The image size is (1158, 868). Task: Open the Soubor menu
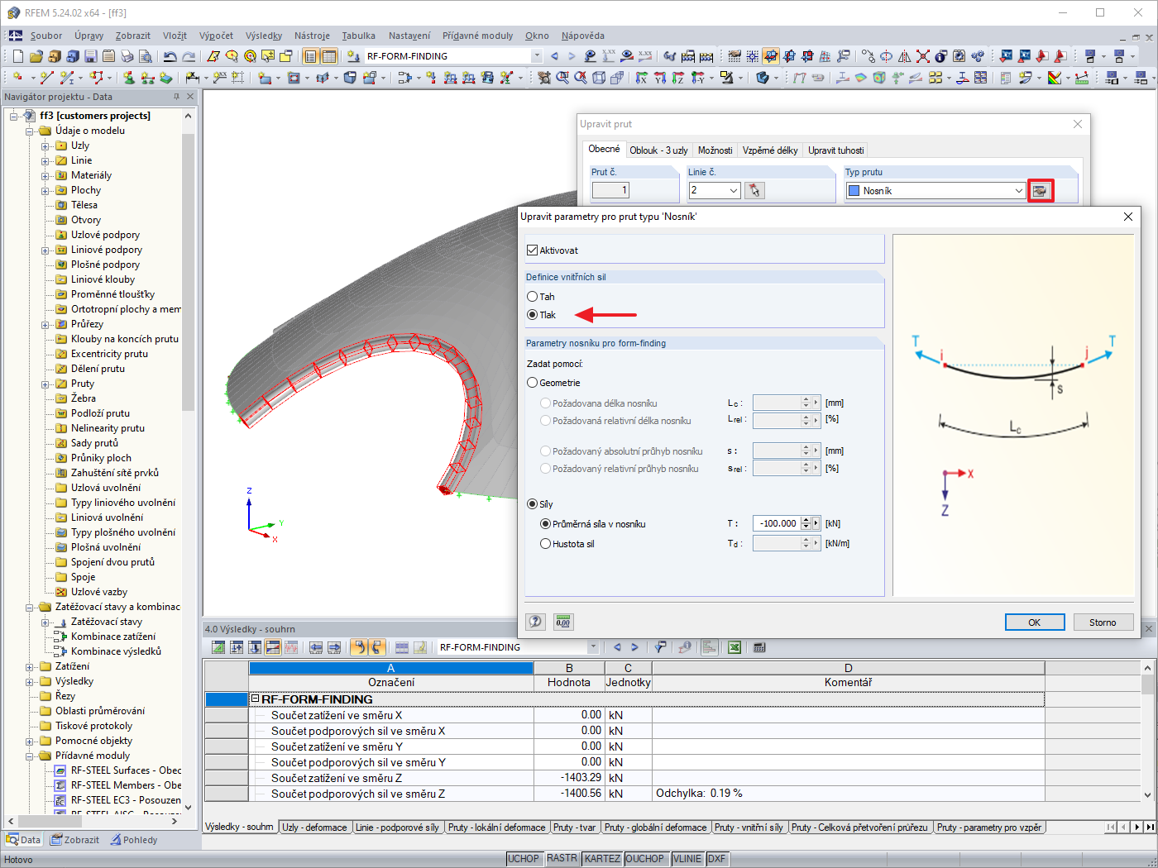(46, 36)
